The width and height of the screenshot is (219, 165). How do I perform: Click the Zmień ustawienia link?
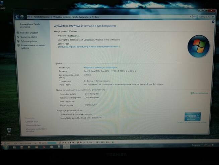pyautogui.click(x=201, y=93)
